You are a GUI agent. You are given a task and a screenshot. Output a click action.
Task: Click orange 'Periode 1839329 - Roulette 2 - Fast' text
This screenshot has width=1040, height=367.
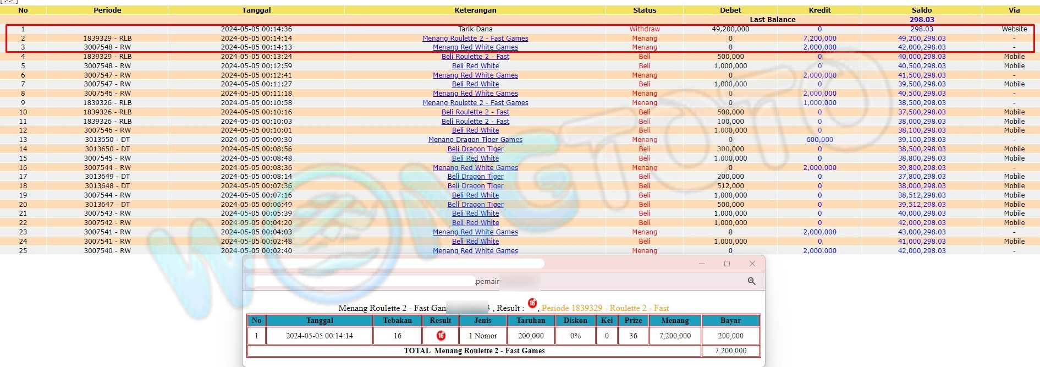(x=605, y=308)
